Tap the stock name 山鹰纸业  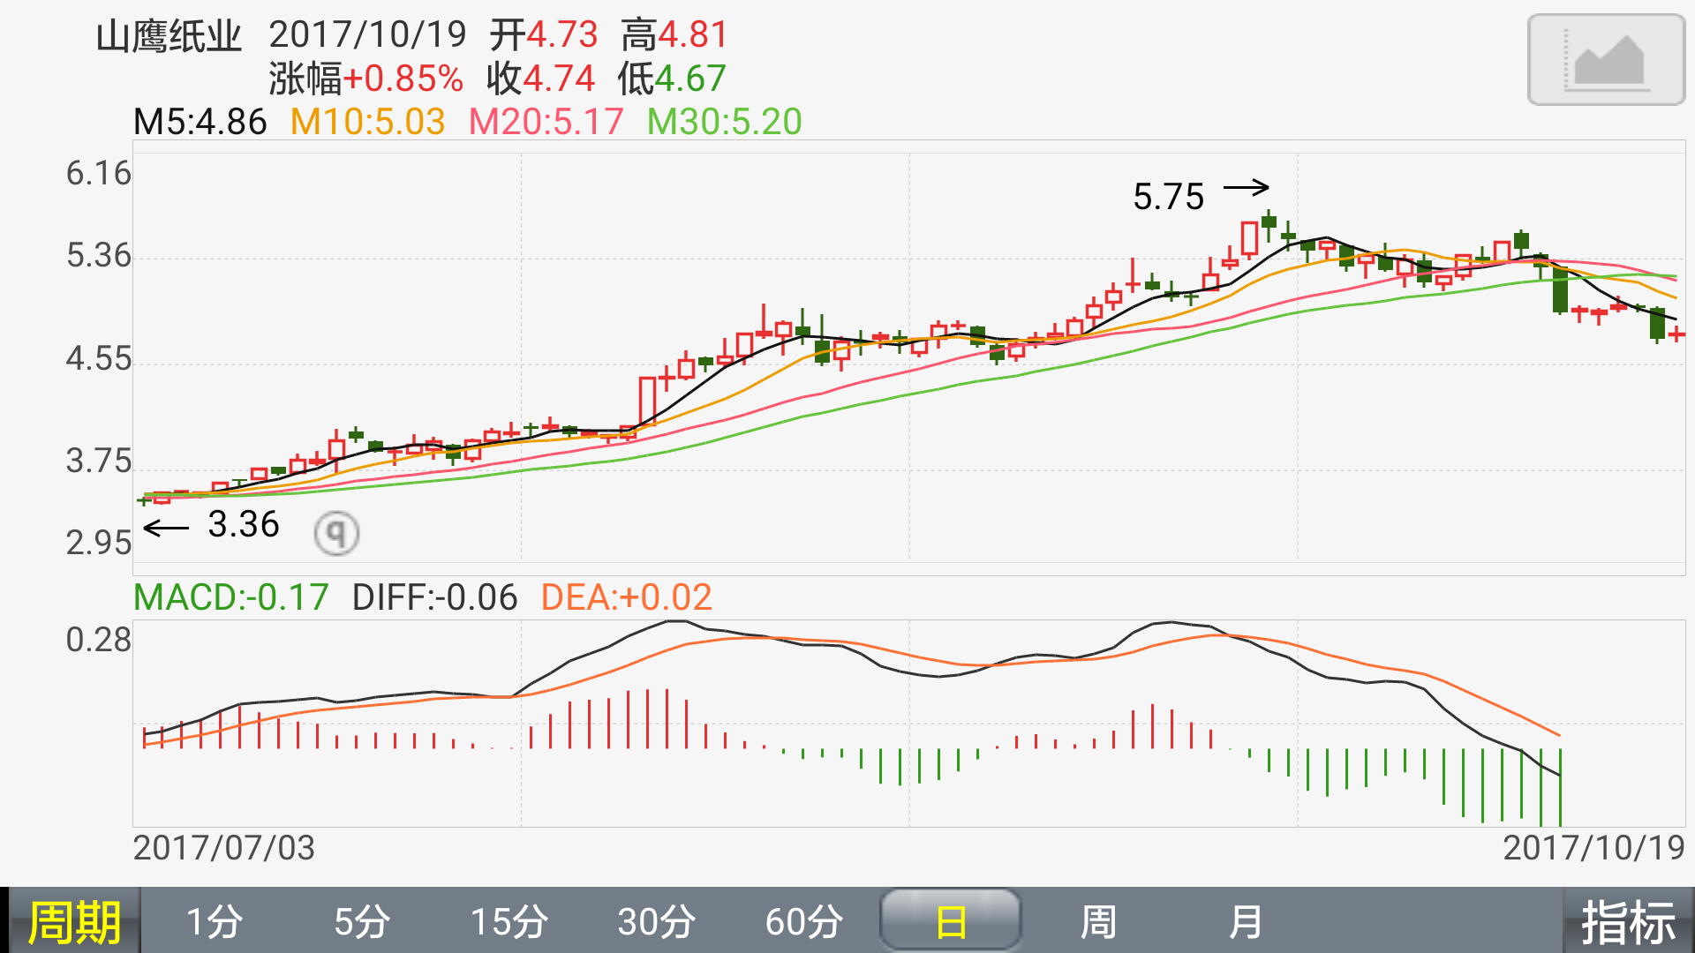(169, 36)
